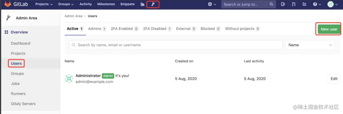Click Edit for Administrator
Image resolution: width=343 pixels, height=114 pixels.
click(x=334, y=79)
